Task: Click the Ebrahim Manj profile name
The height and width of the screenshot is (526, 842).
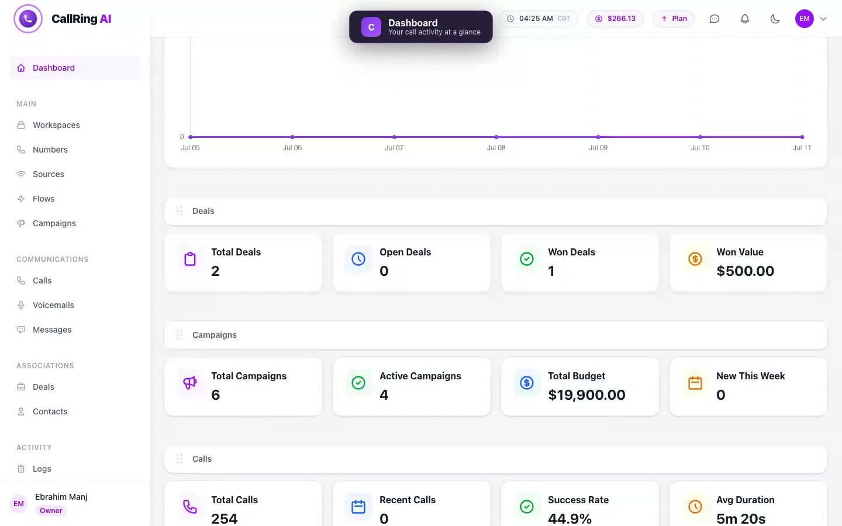Action: (61, 497)
